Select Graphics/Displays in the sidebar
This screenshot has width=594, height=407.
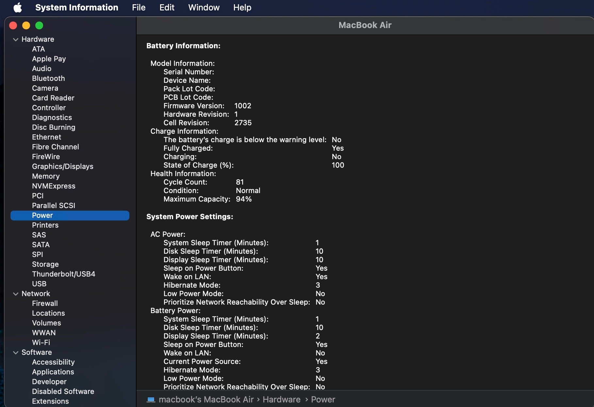[62, 166]
